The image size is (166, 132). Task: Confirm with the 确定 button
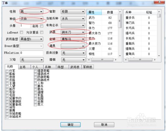(71, 125)
